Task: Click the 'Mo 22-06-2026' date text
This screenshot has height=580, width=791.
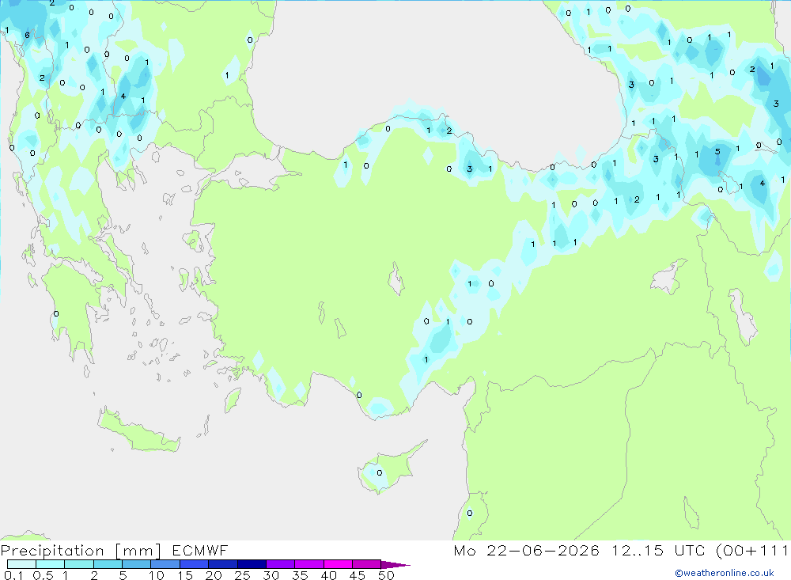Action: [x=526, y=550]
